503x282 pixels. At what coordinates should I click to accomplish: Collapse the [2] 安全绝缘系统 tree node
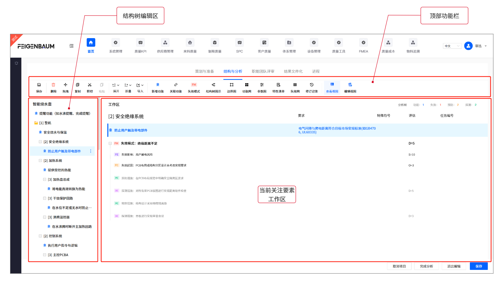point(40,142)
